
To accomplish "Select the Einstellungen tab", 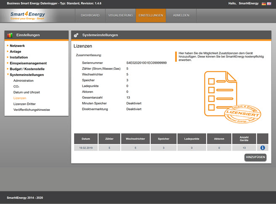I will (x=151, y=16).
